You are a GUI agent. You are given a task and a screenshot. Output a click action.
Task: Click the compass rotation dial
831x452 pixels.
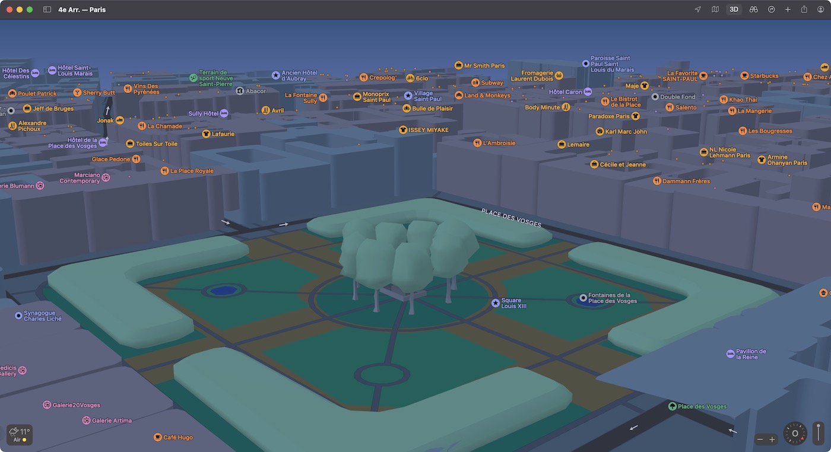point(795,434)
